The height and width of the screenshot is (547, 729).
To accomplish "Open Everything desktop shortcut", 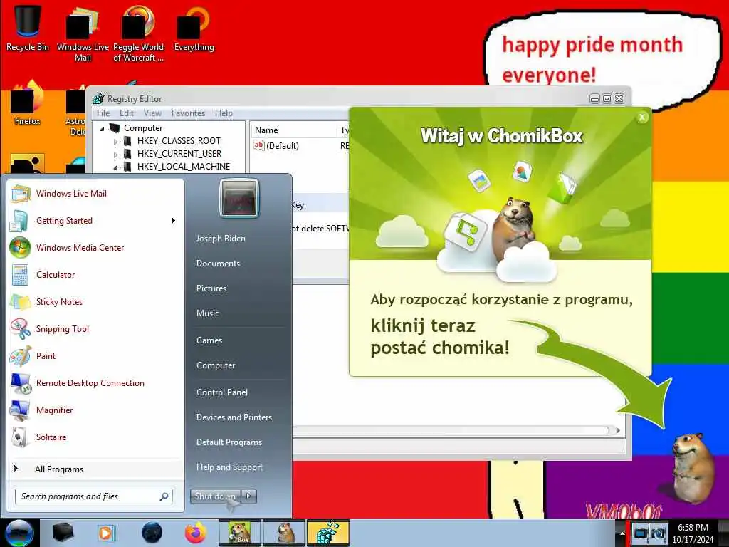I will click(194, 28).
